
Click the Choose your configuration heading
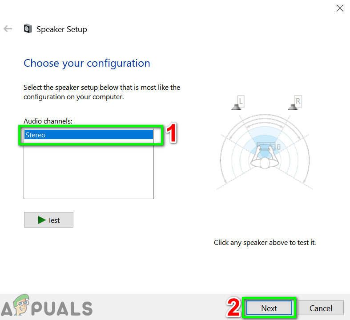87,63
